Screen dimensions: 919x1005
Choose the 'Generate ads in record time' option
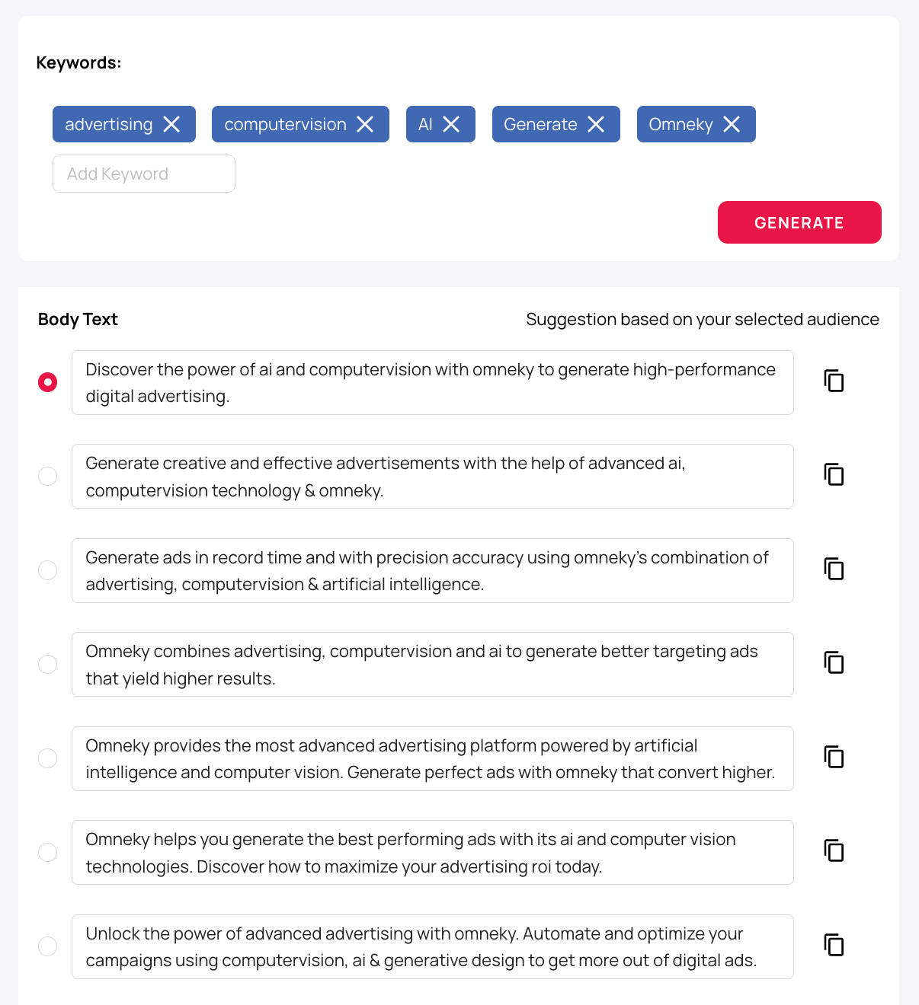(x=48, y=570)
